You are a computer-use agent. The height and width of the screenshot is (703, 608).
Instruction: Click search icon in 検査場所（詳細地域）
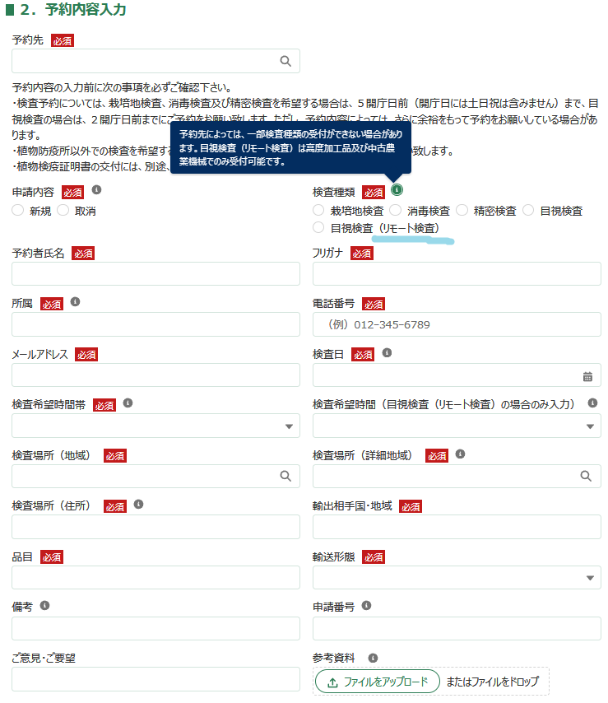pos(586,476)
